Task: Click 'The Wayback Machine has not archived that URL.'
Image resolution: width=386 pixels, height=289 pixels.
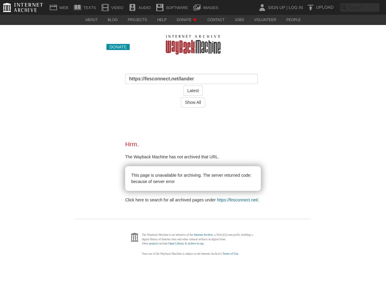Action: point(172,157)
